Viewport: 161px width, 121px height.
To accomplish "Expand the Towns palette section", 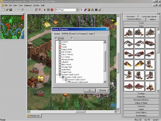I will tap(141, 23).
